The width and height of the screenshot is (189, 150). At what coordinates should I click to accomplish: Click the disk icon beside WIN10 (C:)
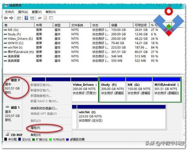(x=5, y=43)
